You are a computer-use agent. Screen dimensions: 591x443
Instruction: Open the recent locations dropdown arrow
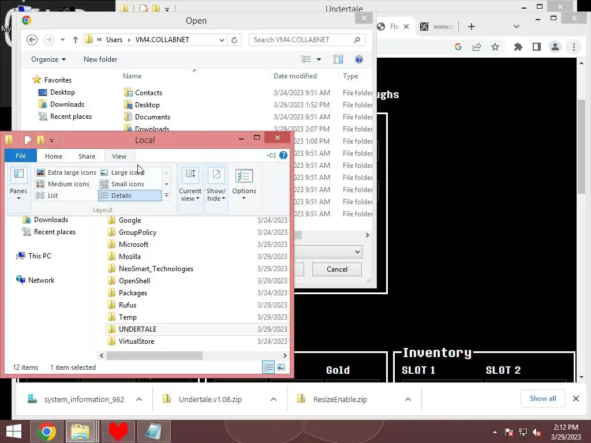62,40
